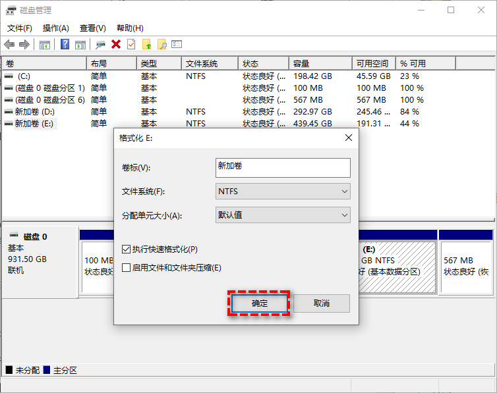Sort by the % 可用 column header
This screenshot has height=393, width=497.
[x=426, y=64]
